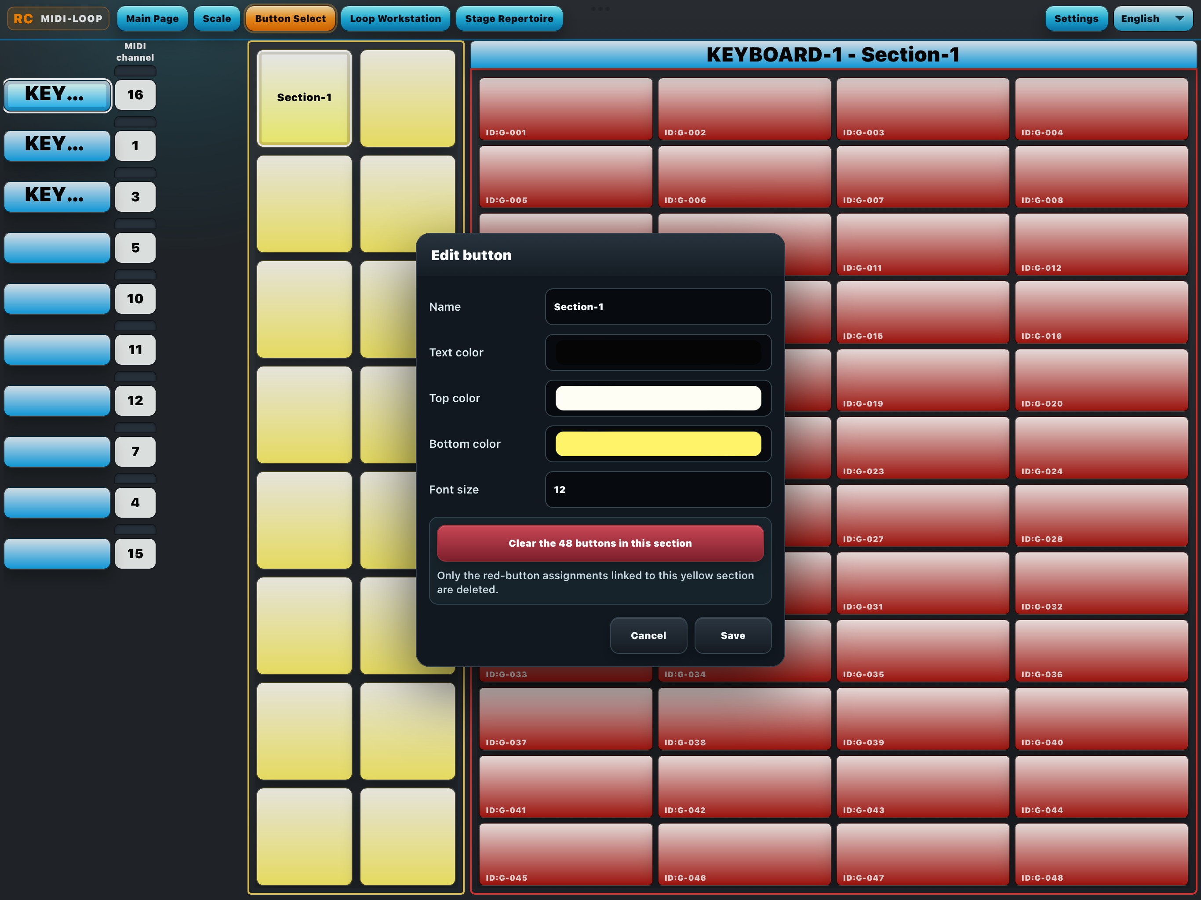Go to the Stage Repertoire tab
1201x900 pixels.
(x=510, y=18)
